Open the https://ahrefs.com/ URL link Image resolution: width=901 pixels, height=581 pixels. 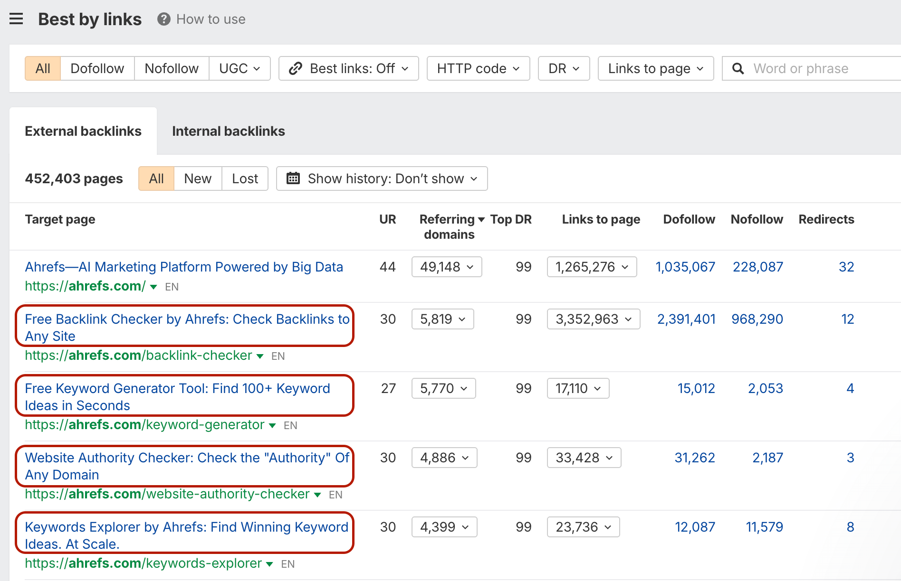coord(85,286)
